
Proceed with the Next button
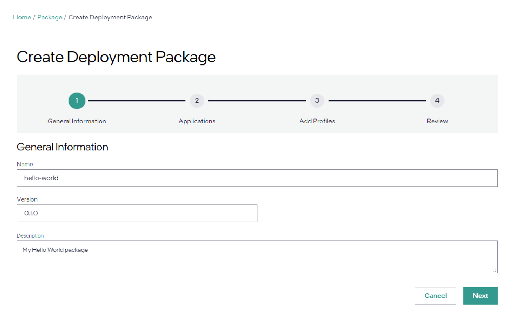tap(480, 296)
